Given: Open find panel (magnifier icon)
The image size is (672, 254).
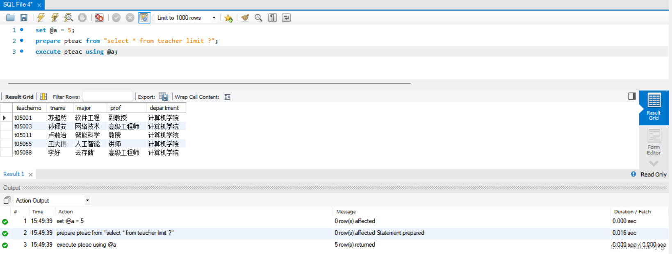Looking at the screenshot, I should point(258,18).
